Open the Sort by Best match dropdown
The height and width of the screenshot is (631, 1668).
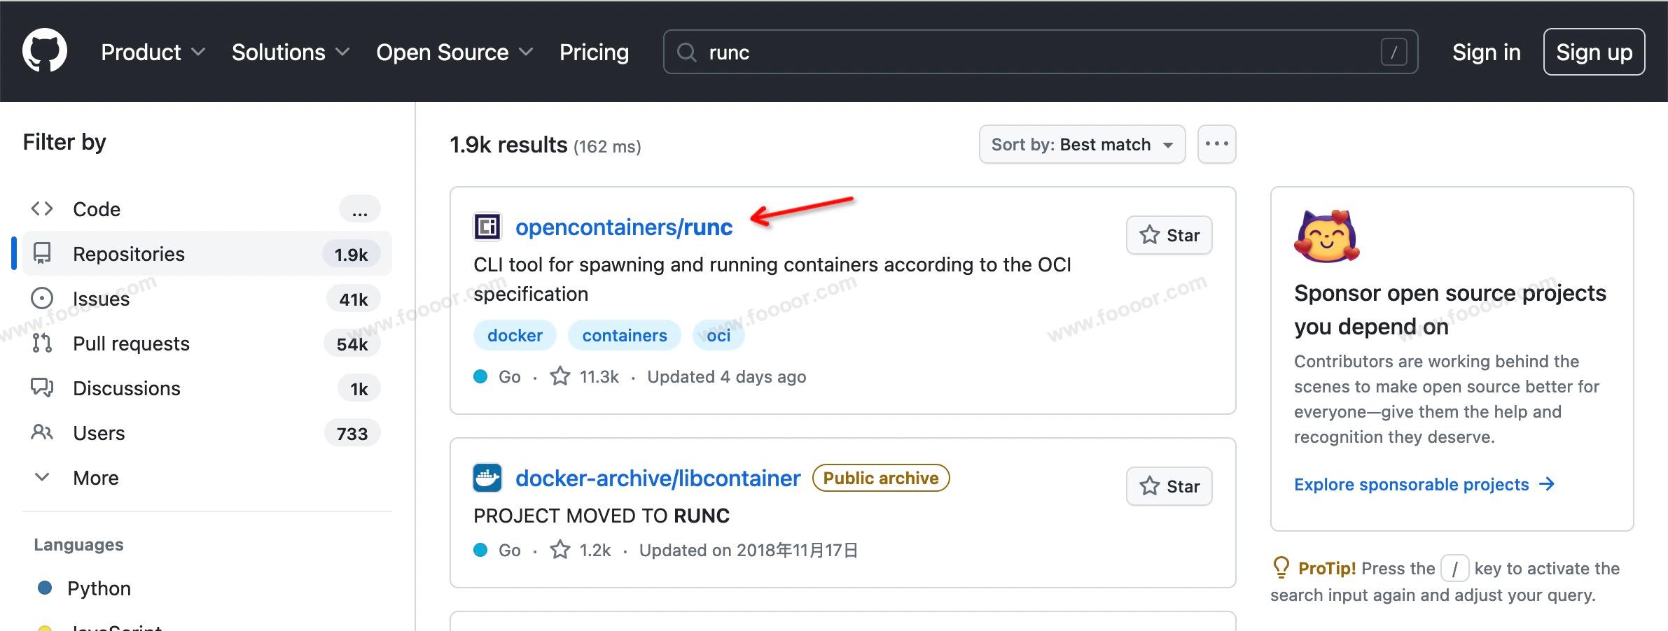1081,144
